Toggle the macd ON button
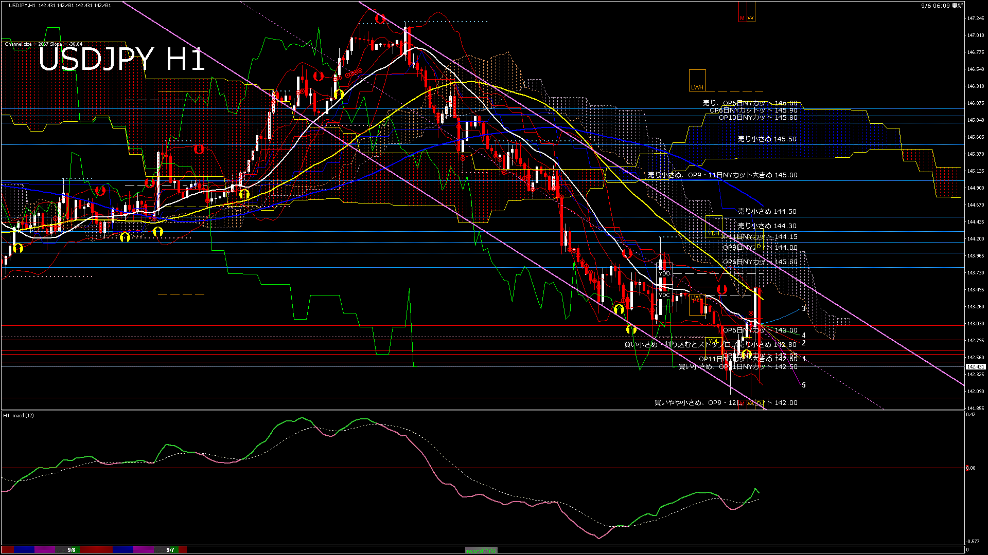Viewport: 988px width, 555px height. point(481,550)
